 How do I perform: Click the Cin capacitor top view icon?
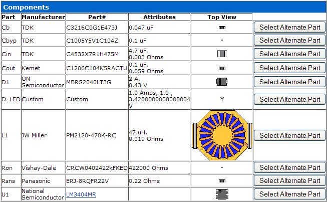click(x=222, y=54)
